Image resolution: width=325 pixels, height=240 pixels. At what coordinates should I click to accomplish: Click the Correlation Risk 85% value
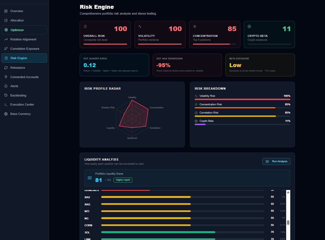click(x=288, y=113)
